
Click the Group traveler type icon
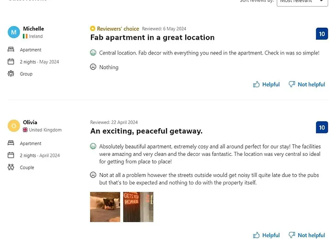coord(11,74)
